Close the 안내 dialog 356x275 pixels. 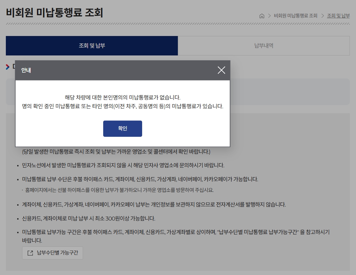tap(122, 128)
